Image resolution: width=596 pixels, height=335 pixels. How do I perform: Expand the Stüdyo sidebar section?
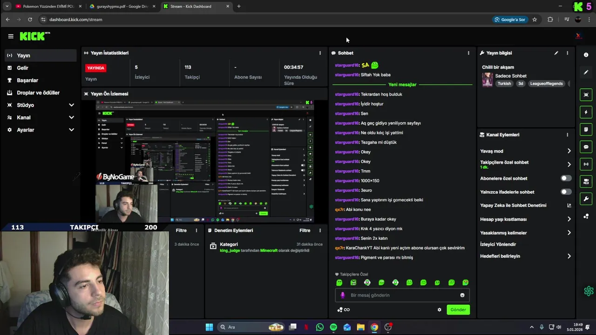(40, 105)
